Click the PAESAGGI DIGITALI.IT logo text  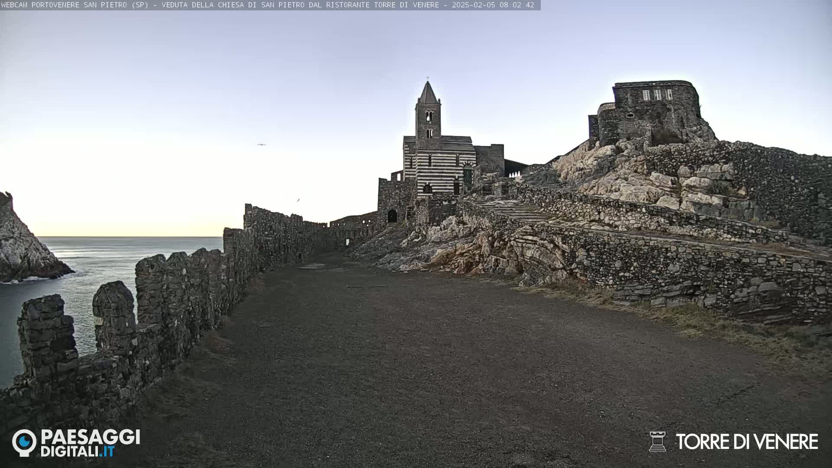click(x=90, y=443)
